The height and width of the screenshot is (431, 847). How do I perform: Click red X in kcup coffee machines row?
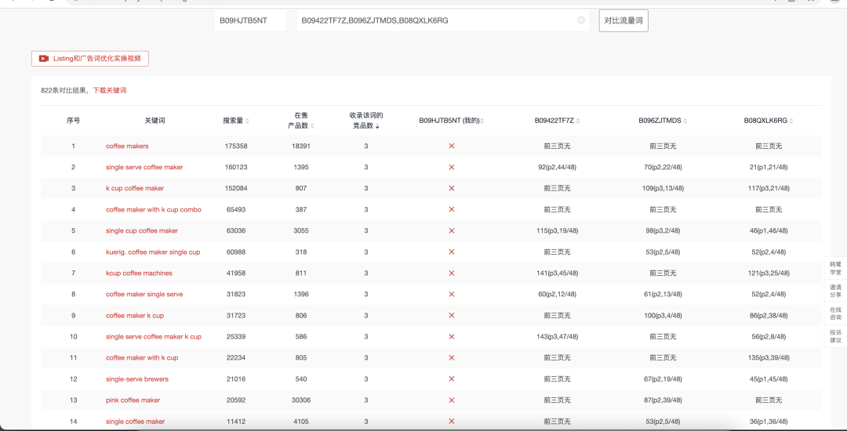tap(452, 273)
